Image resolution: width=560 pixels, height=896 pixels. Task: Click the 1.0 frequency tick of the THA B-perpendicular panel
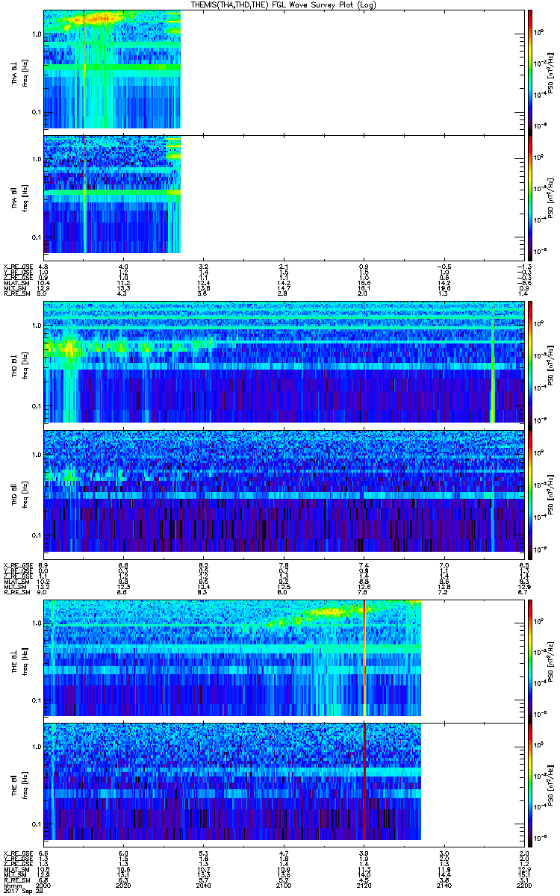[37, 35]
